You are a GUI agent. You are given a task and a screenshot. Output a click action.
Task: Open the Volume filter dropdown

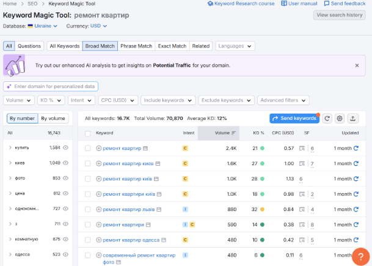pos(18,100)
